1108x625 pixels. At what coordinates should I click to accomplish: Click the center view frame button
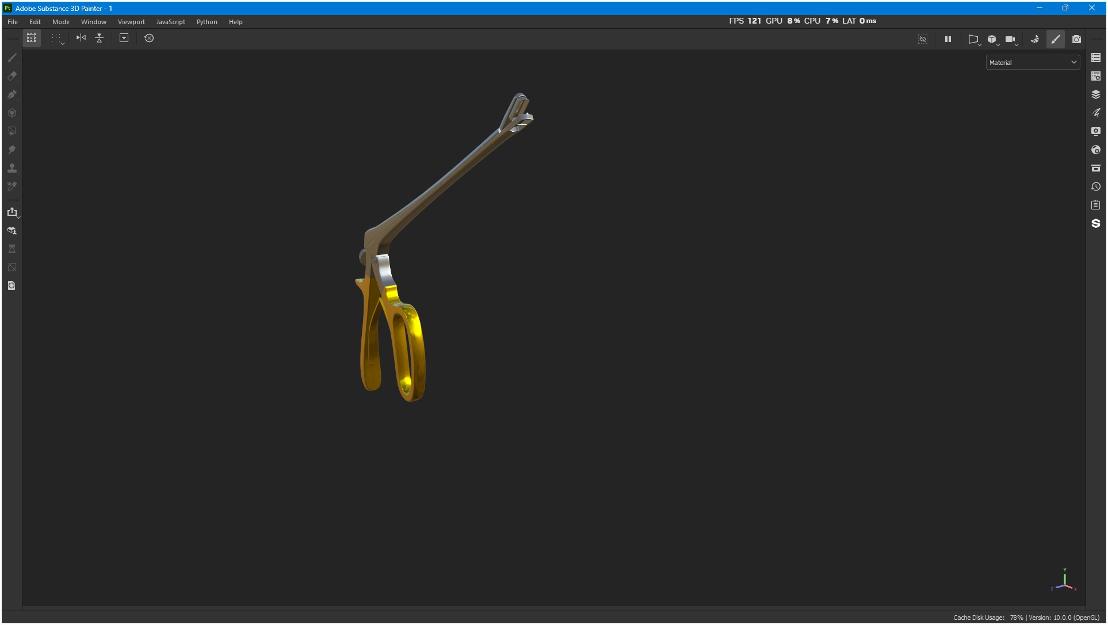click(x=124, y=38)
